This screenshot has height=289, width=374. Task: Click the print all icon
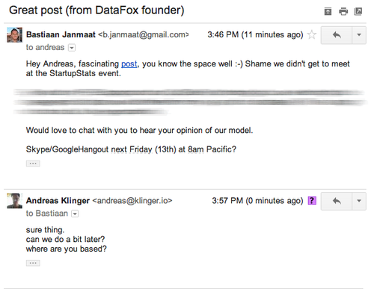[343, 11]
